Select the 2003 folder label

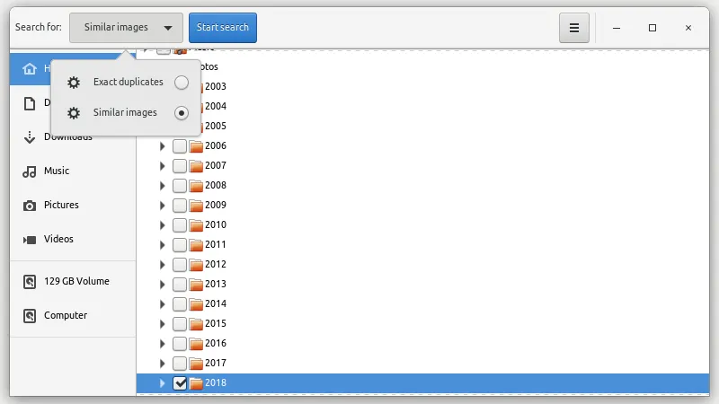click(x=216, y=86)
